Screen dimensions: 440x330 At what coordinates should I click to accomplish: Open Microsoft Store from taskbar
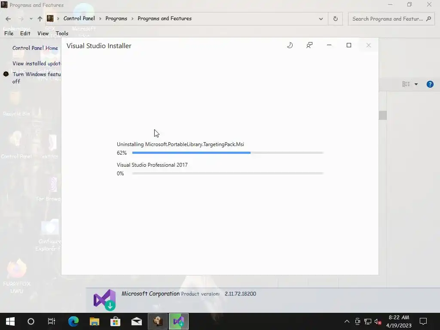pyautogui.click(x=115, y=321)
